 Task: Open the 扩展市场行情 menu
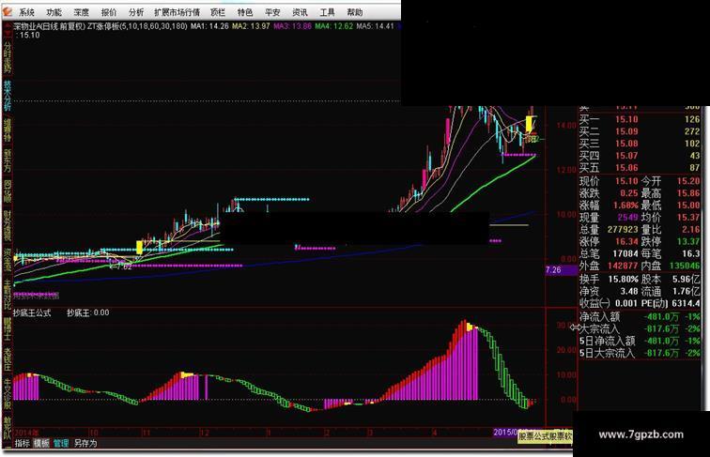click(x=177, y=12)
